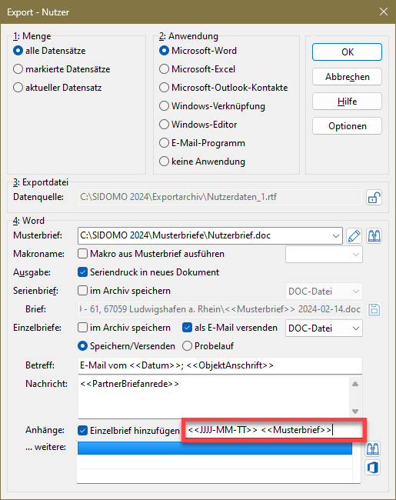Click Nachricht scrollbar down arrow

(355, 411)
